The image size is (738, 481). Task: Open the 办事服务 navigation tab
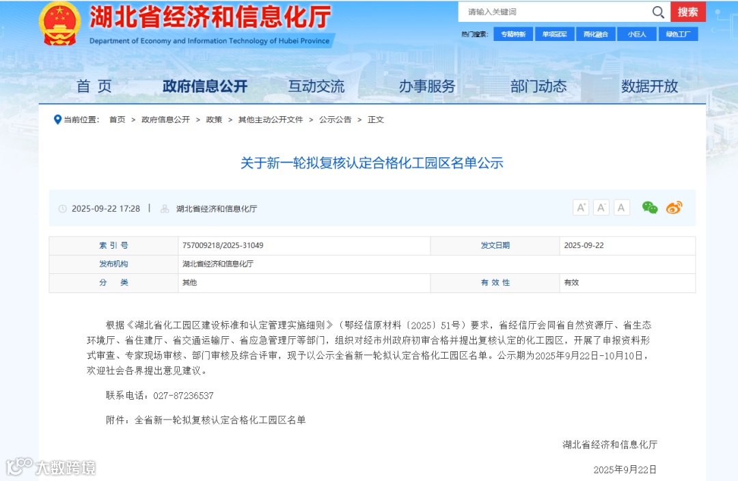click(427, 86)
